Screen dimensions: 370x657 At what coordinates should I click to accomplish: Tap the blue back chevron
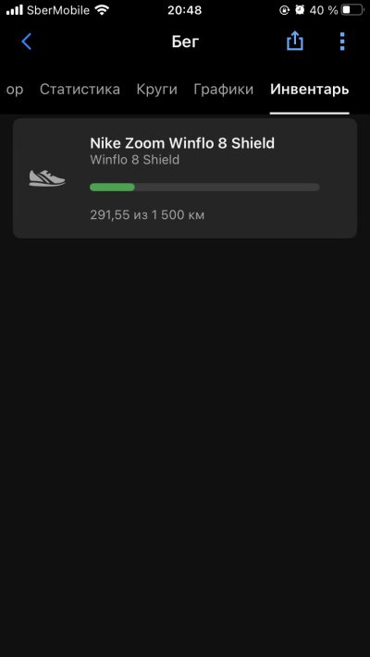tap(26, 42)
